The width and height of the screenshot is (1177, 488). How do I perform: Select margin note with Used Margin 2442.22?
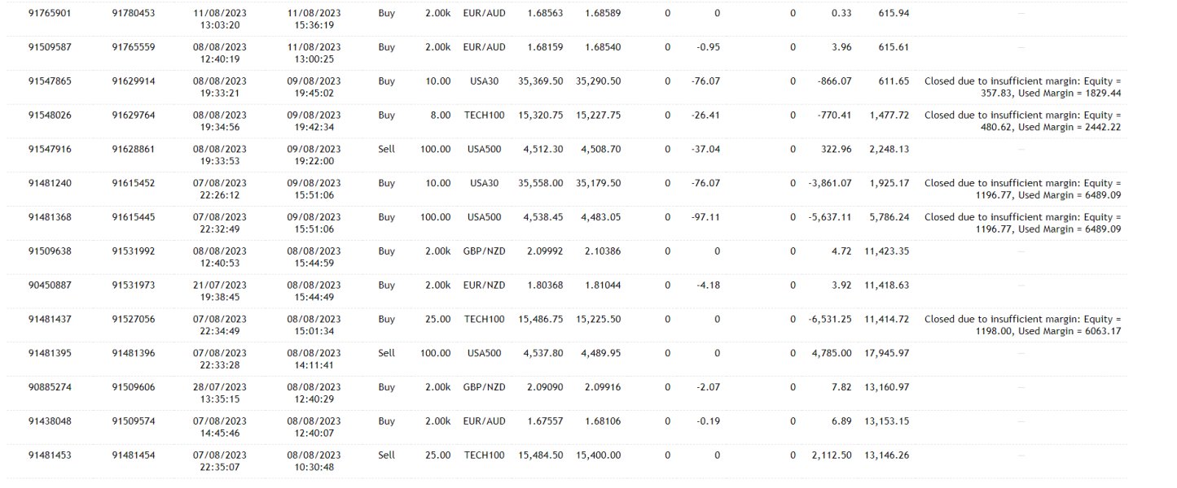click(1022, 121)
